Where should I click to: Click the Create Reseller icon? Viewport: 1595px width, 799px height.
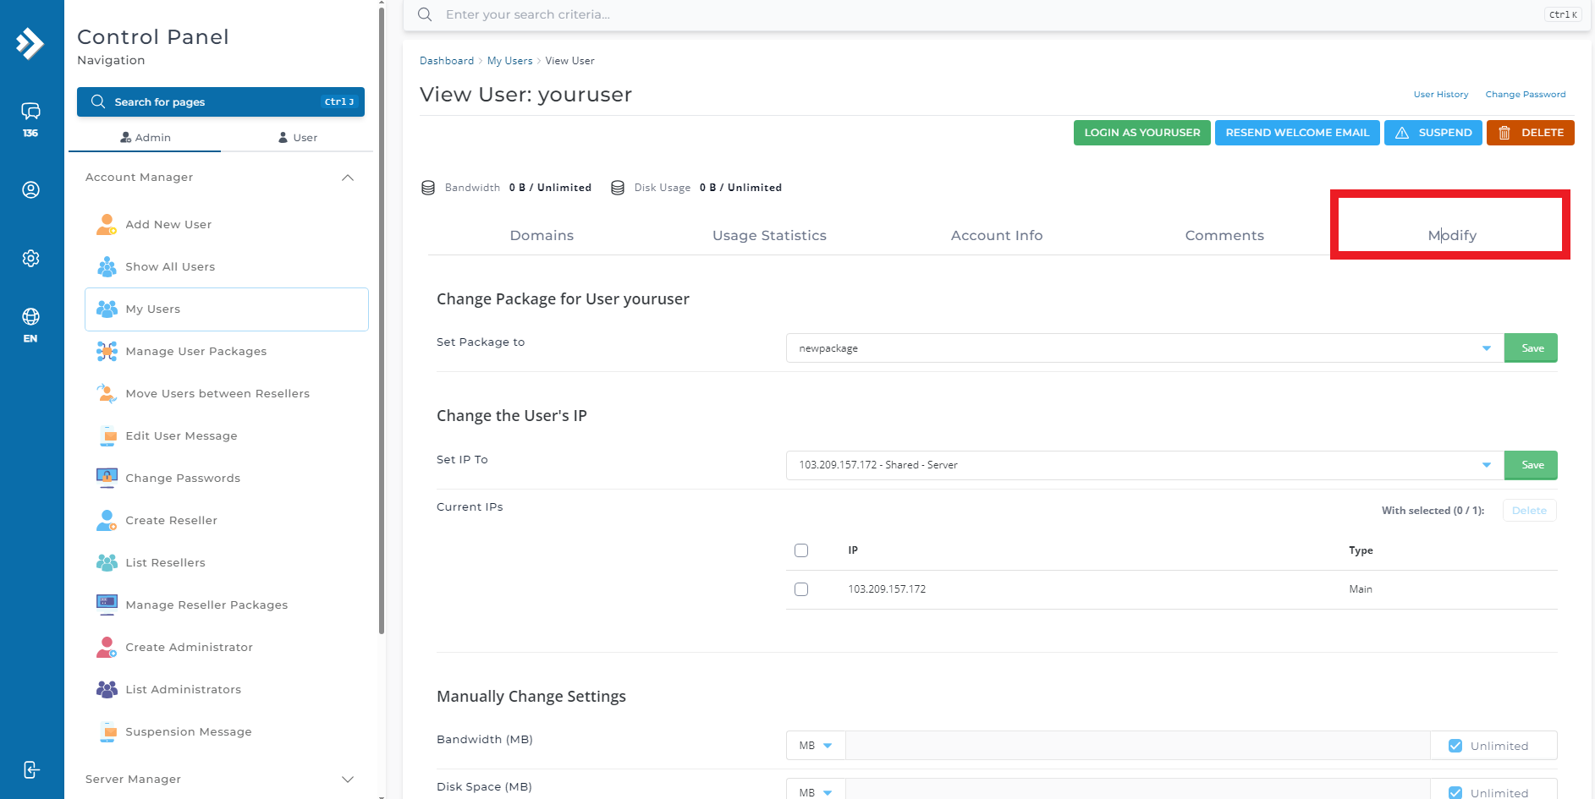107,520
